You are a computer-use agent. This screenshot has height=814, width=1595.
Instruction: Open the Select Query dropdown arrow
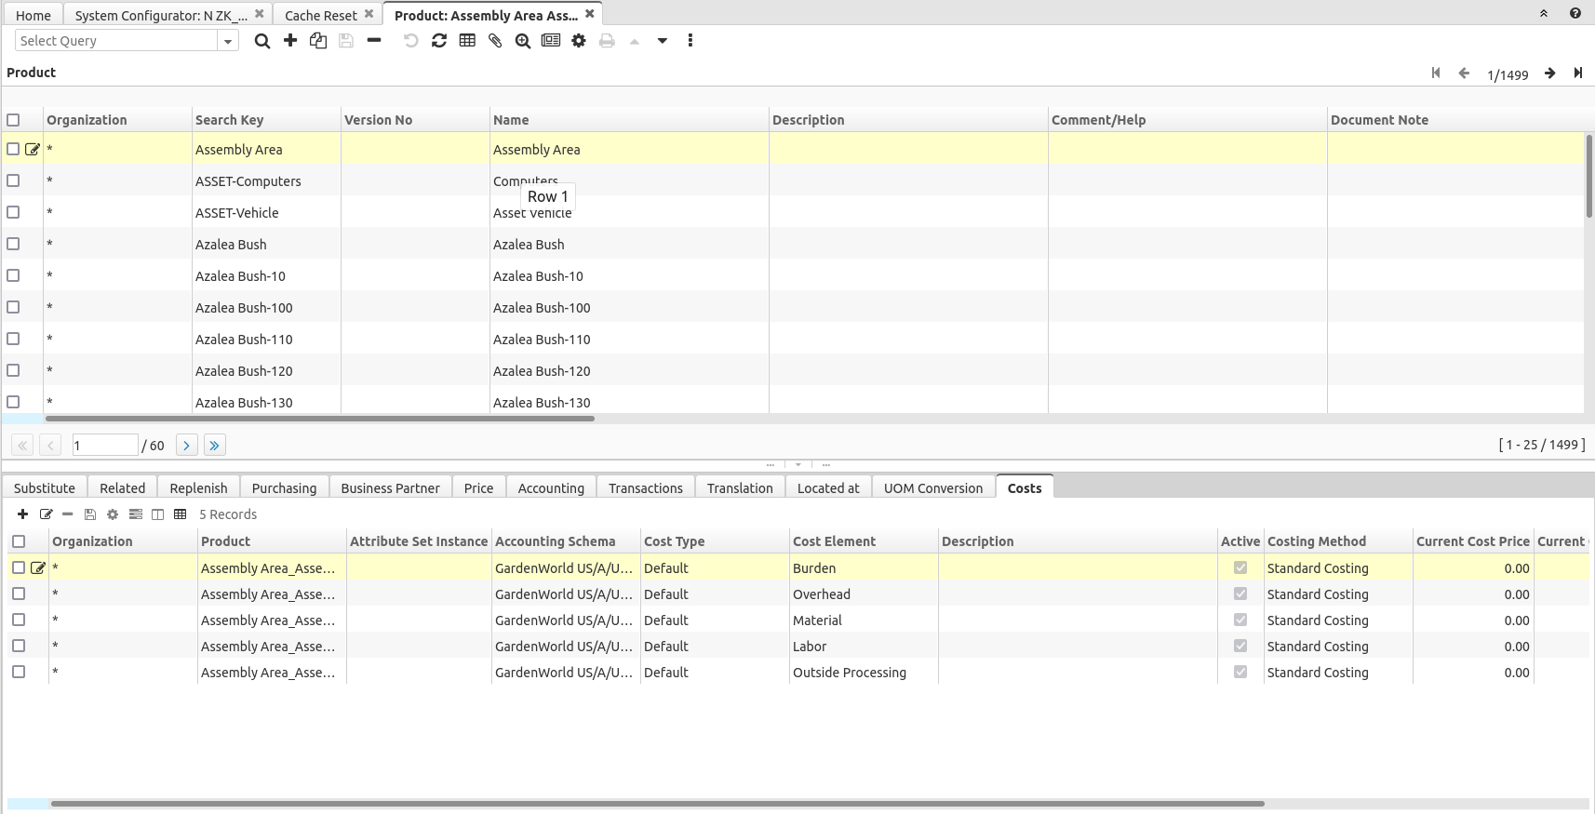(x=228, y=41)
